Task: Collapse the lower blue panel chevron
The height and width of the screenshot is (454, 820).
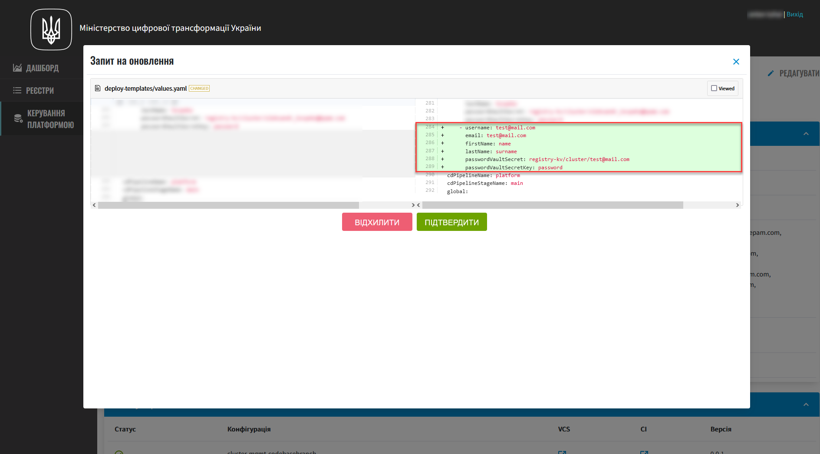Action: 806,405
